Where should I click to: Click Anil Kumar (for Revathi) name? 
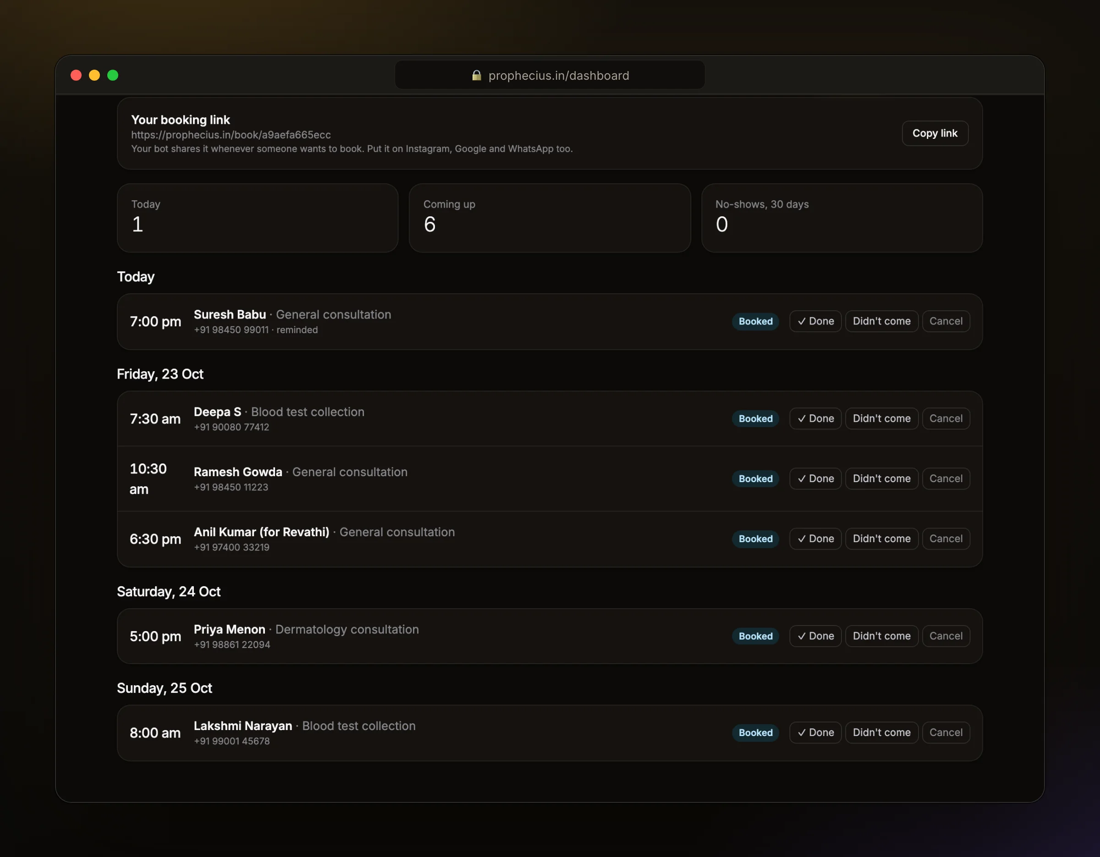click(261, 532)
